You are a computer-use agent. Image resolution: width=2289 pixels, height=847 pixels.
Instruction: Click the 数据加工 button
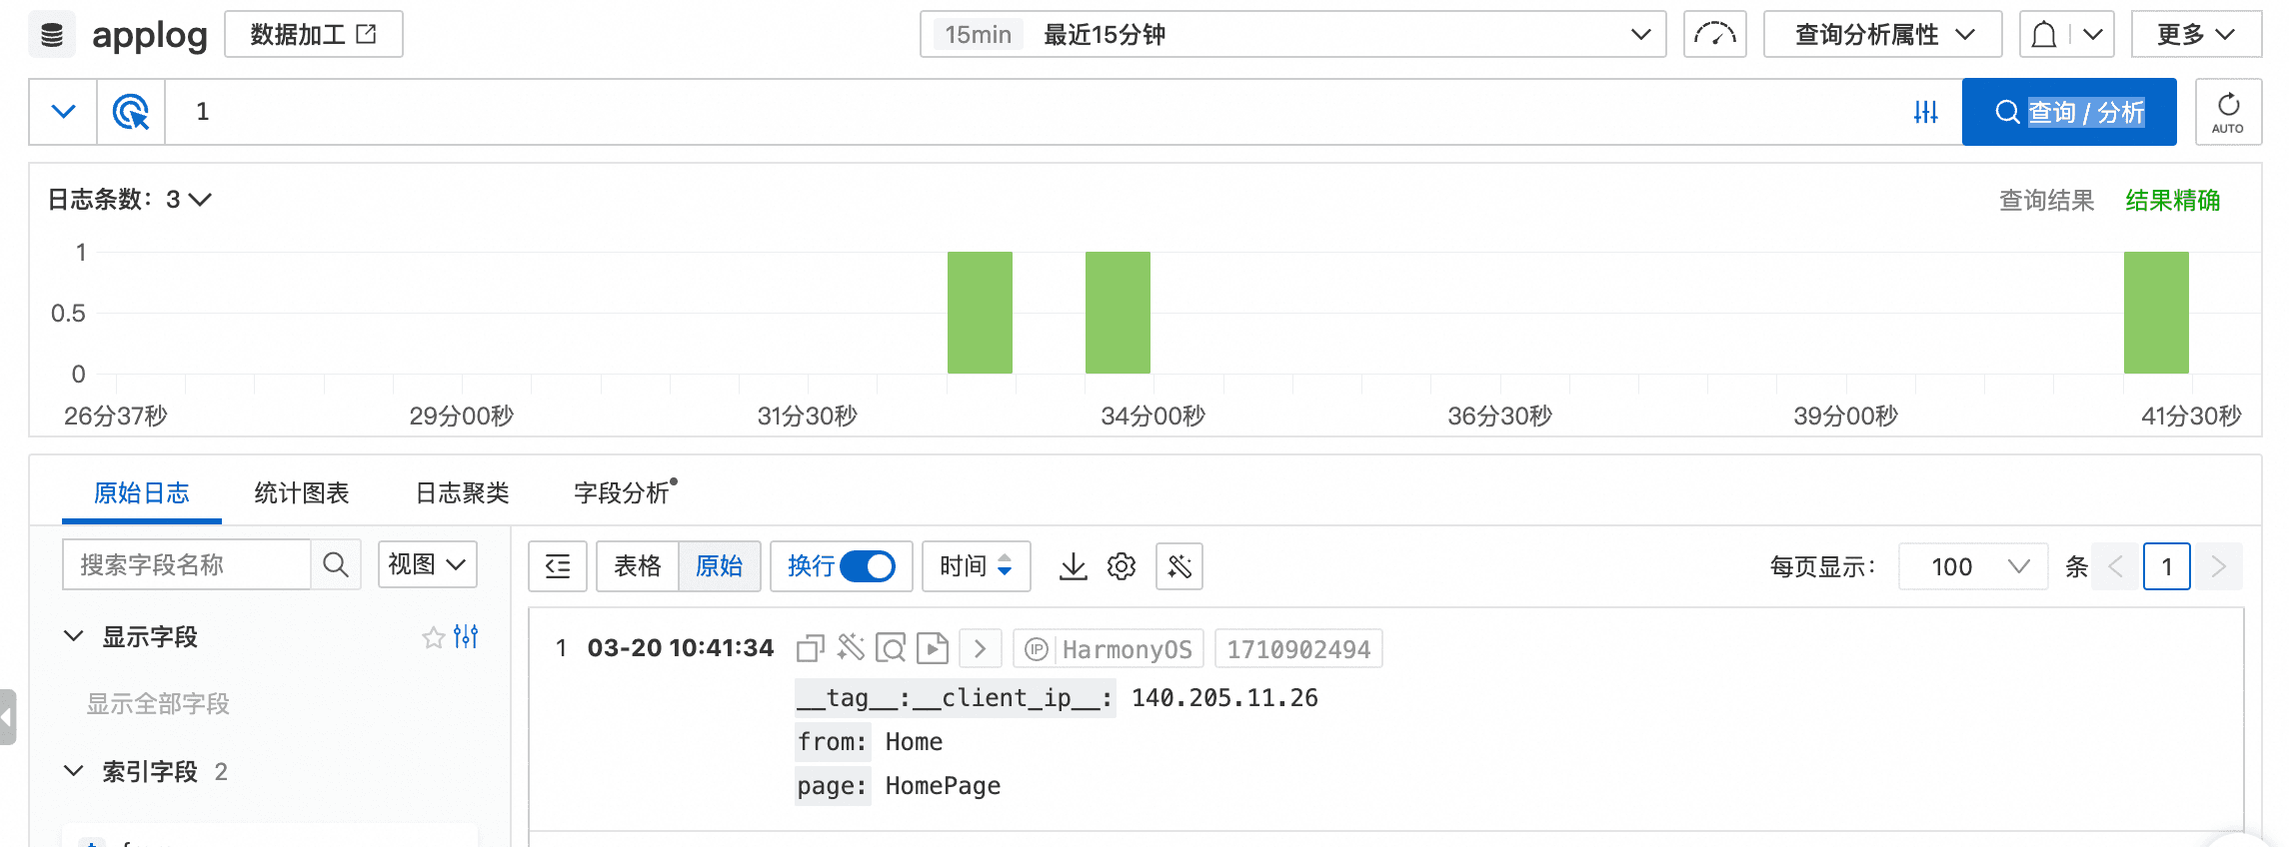313,35
